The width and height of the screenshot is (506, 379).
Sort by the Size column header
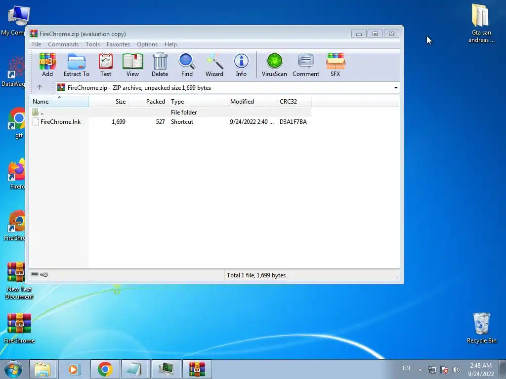pyautogui.click(x=109, y=102)
